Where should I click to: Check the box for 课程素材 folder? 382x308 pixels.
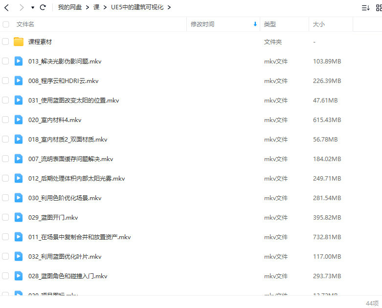(x=6, y=42)
